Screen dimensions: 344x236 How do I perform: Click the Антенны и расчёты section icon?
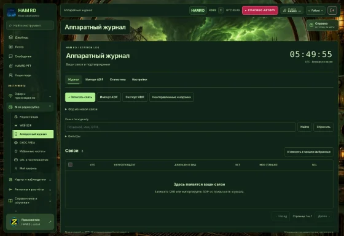(10, 189)
